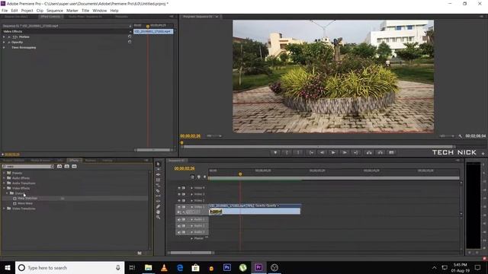
Task: Reset the Opacity effect
Action: pos(130,42)
